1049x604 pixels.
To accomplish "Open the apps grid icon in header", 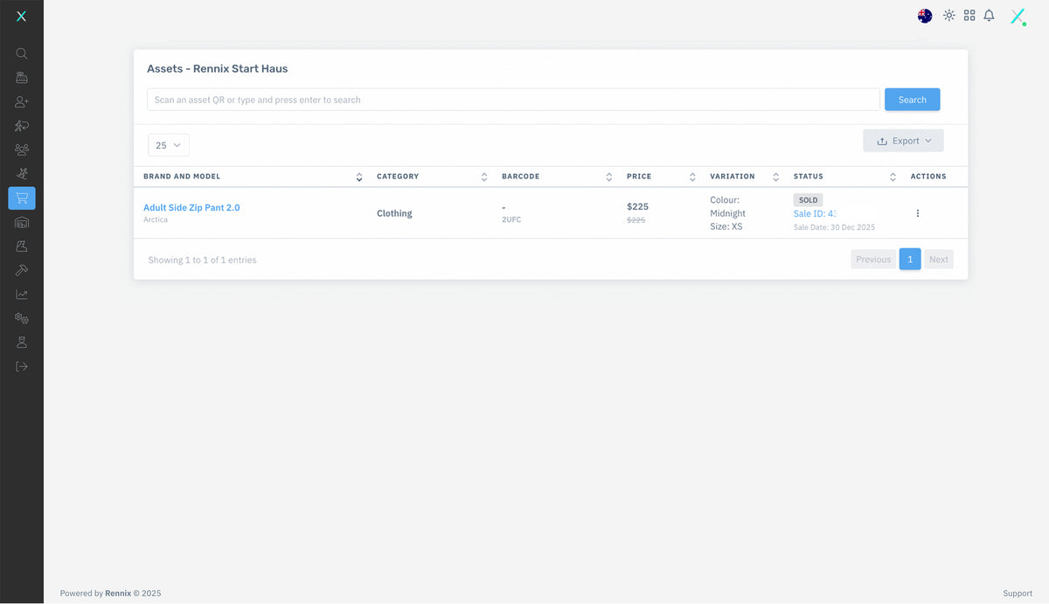I will [969, 16].
